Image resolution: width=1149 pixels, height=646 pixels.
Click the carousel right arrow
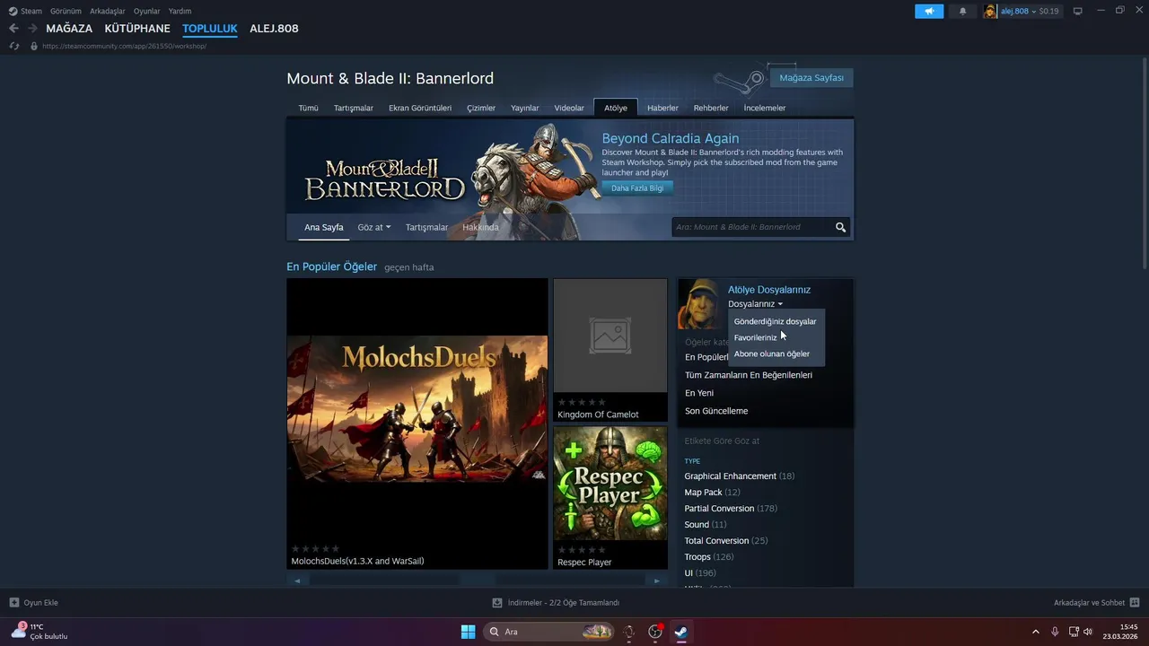click(657, 581)
